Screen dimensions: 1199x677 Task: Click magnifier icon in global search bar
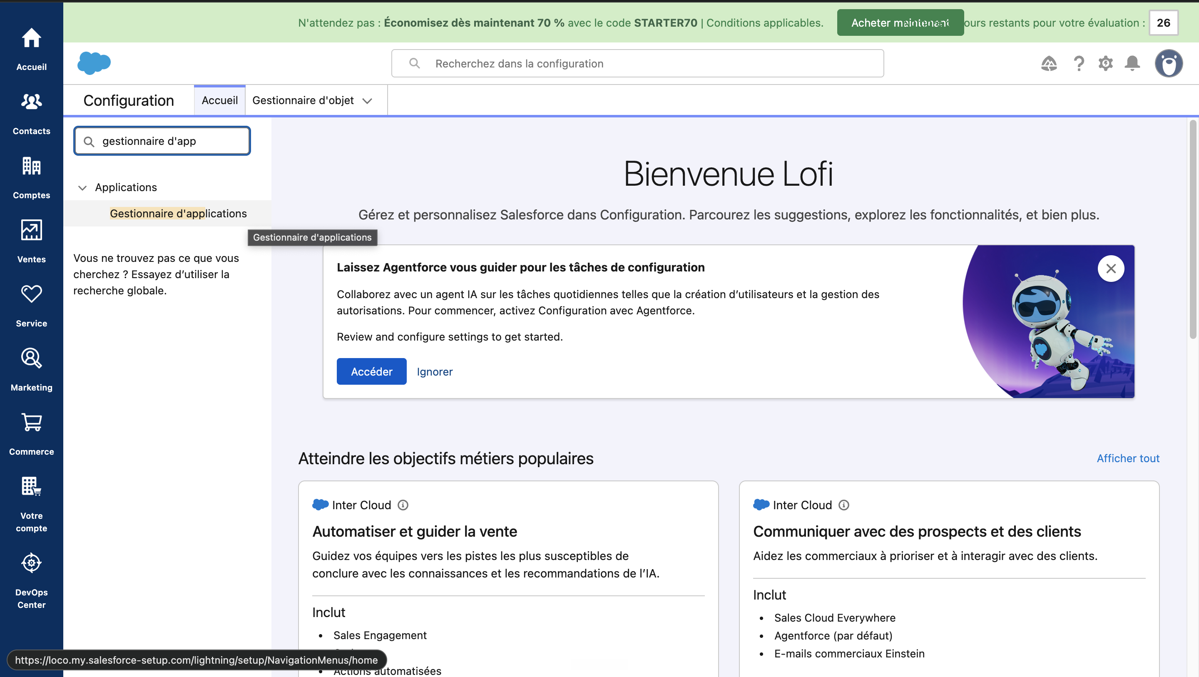pos(414,63)
